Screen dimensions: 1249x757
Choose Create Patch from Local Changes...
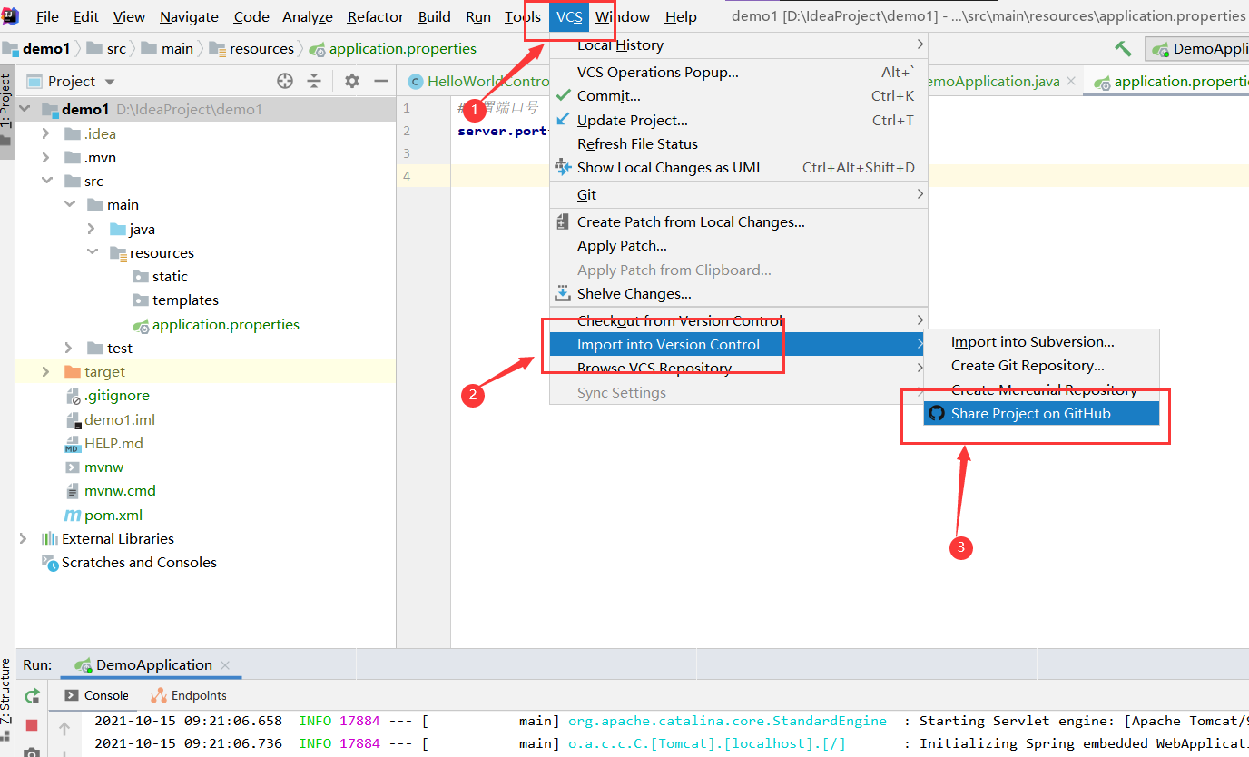739,221
